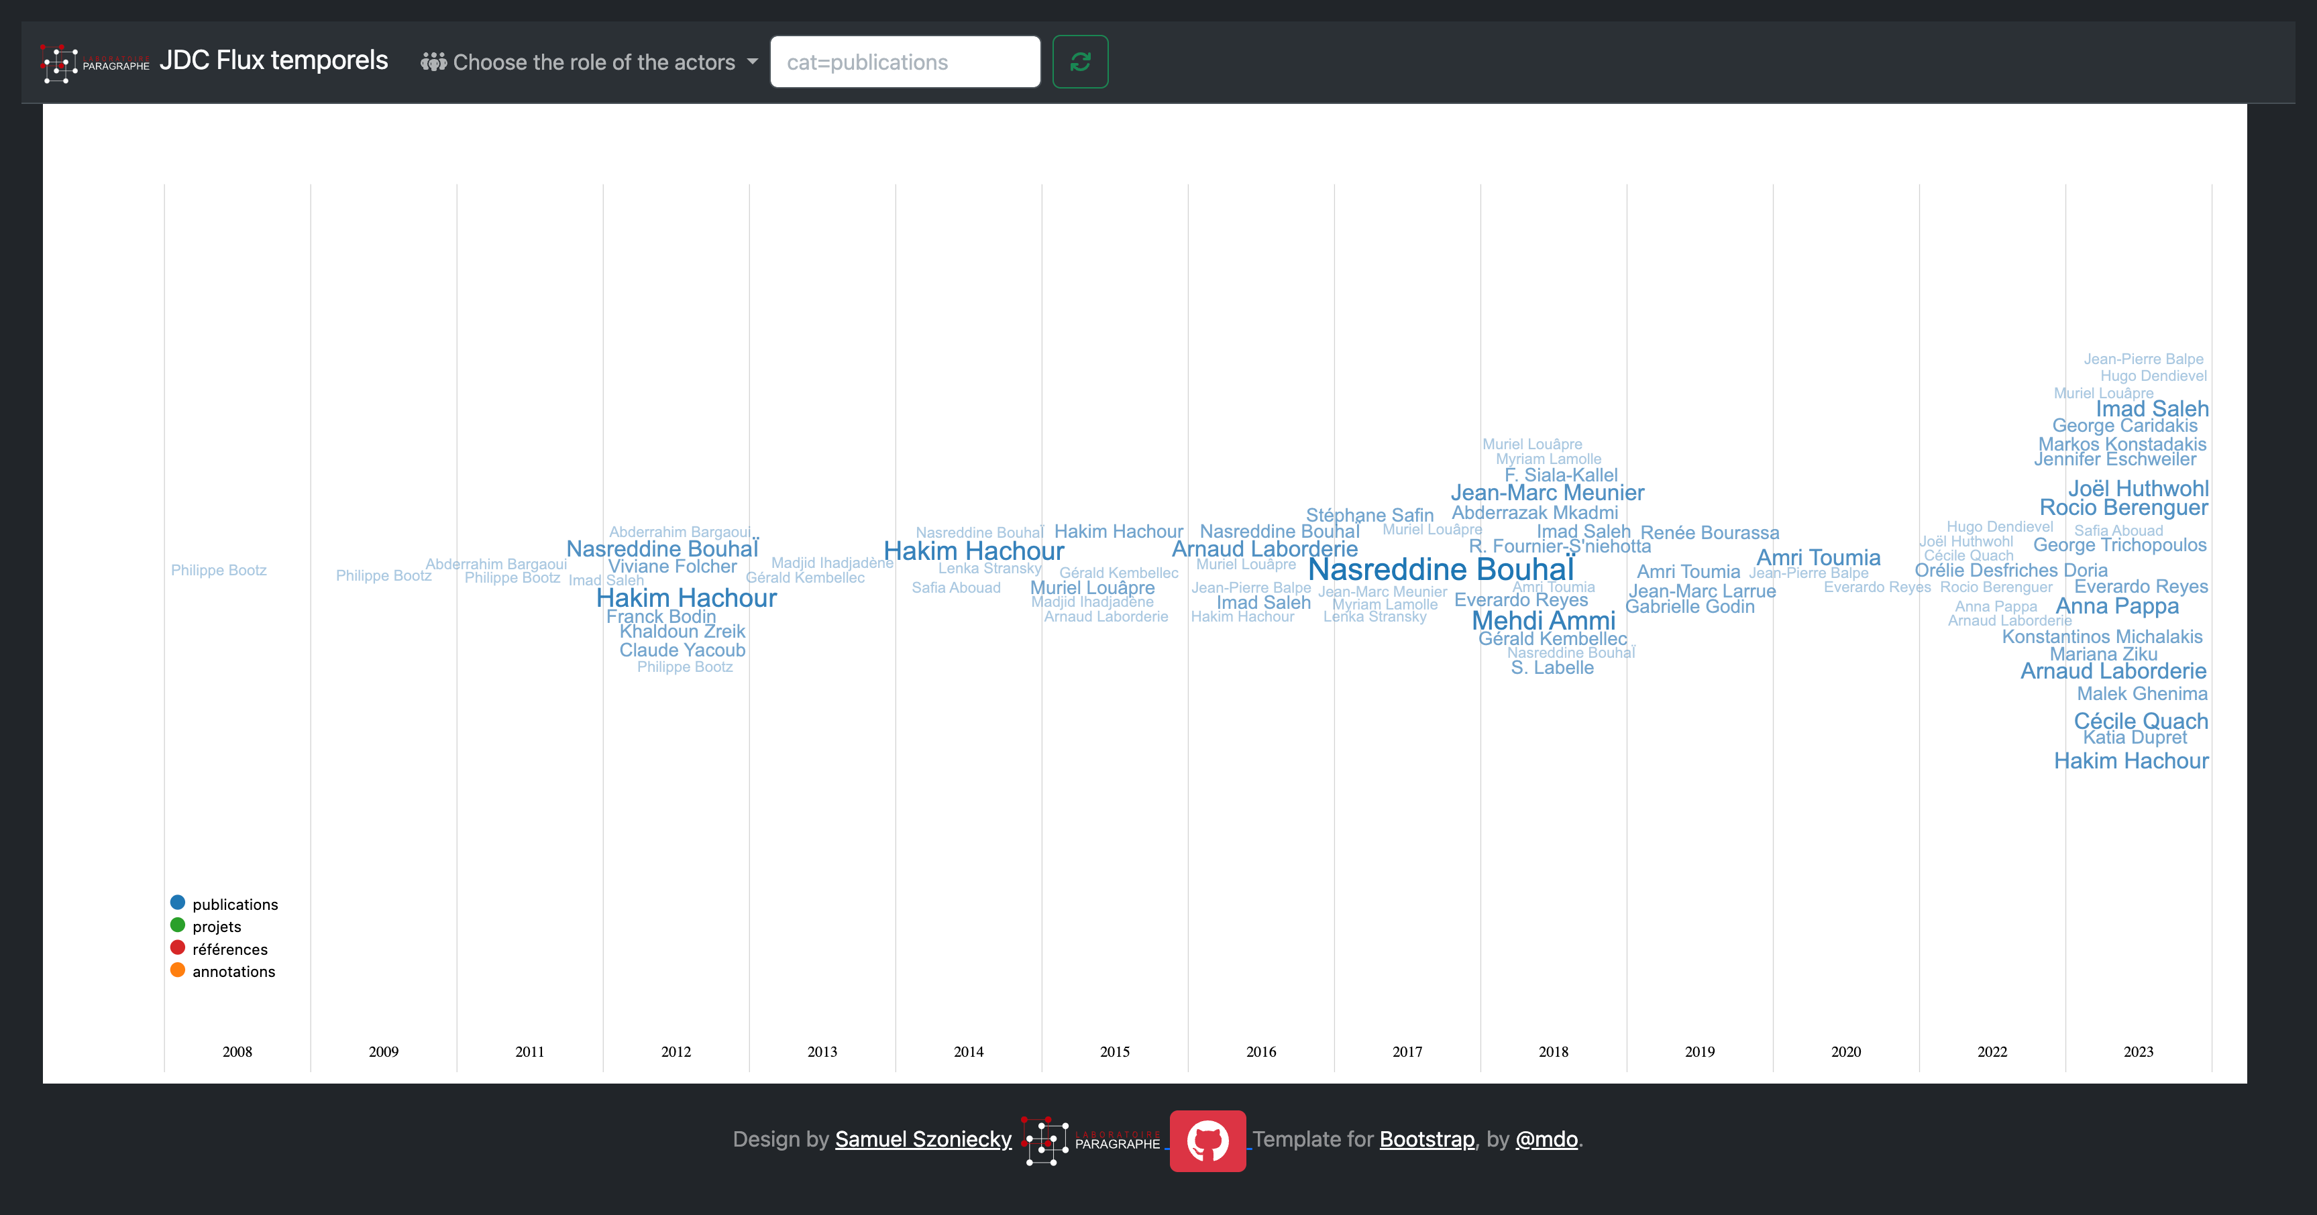Screen dimensions: 2317x1215
Task: Click the green refresh icon button
Action: point(1079,62)
